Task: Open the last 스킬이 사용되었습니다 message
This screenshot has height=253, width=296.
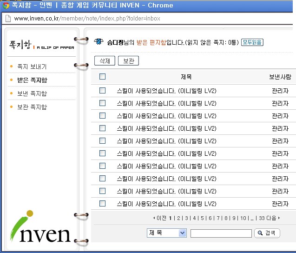Action: pyautogui.click(x=166, y=204)
